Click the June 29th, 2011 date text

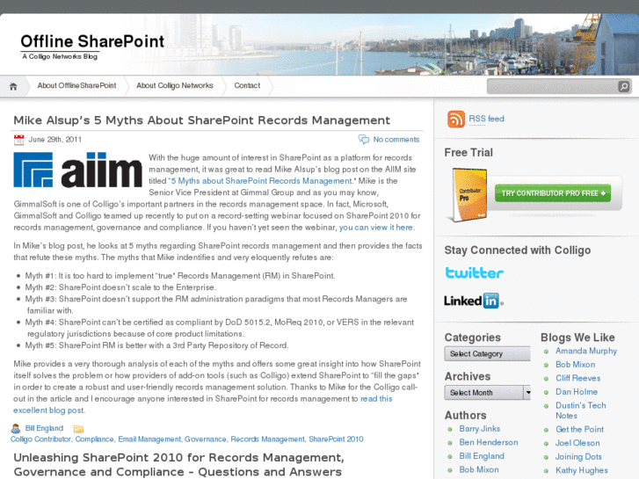click(x=54, y=140)
